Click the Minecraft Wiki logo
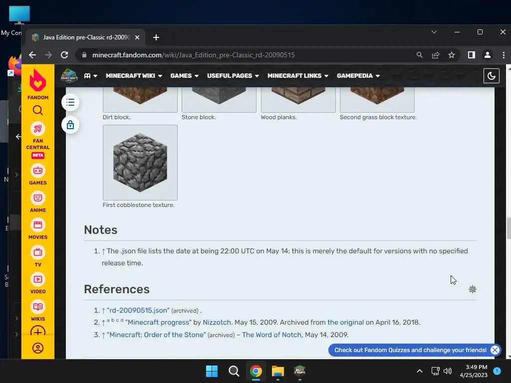 [69, 76]
